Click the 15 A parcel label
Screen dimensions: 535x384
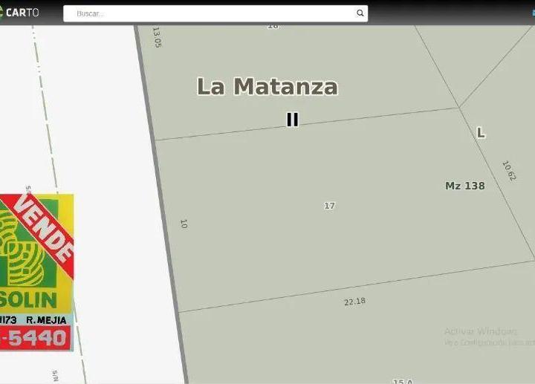coord(403,381)
